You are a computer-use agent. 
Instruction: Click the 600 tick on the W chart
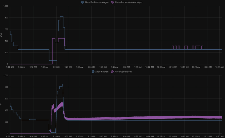6,99
